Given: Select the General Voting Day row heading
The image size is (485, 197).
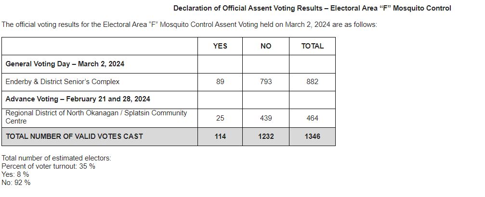Looking at the screenshot, I should point(65,64).
